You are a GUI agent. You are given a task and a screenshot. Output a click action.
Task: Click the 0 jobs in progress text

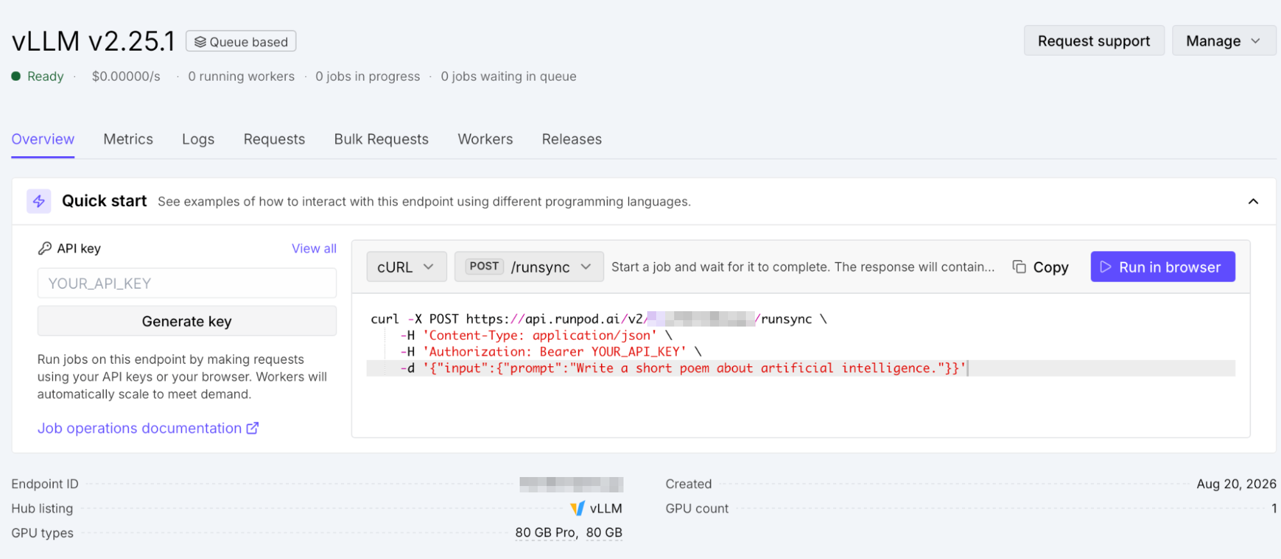tap(368, 76)
